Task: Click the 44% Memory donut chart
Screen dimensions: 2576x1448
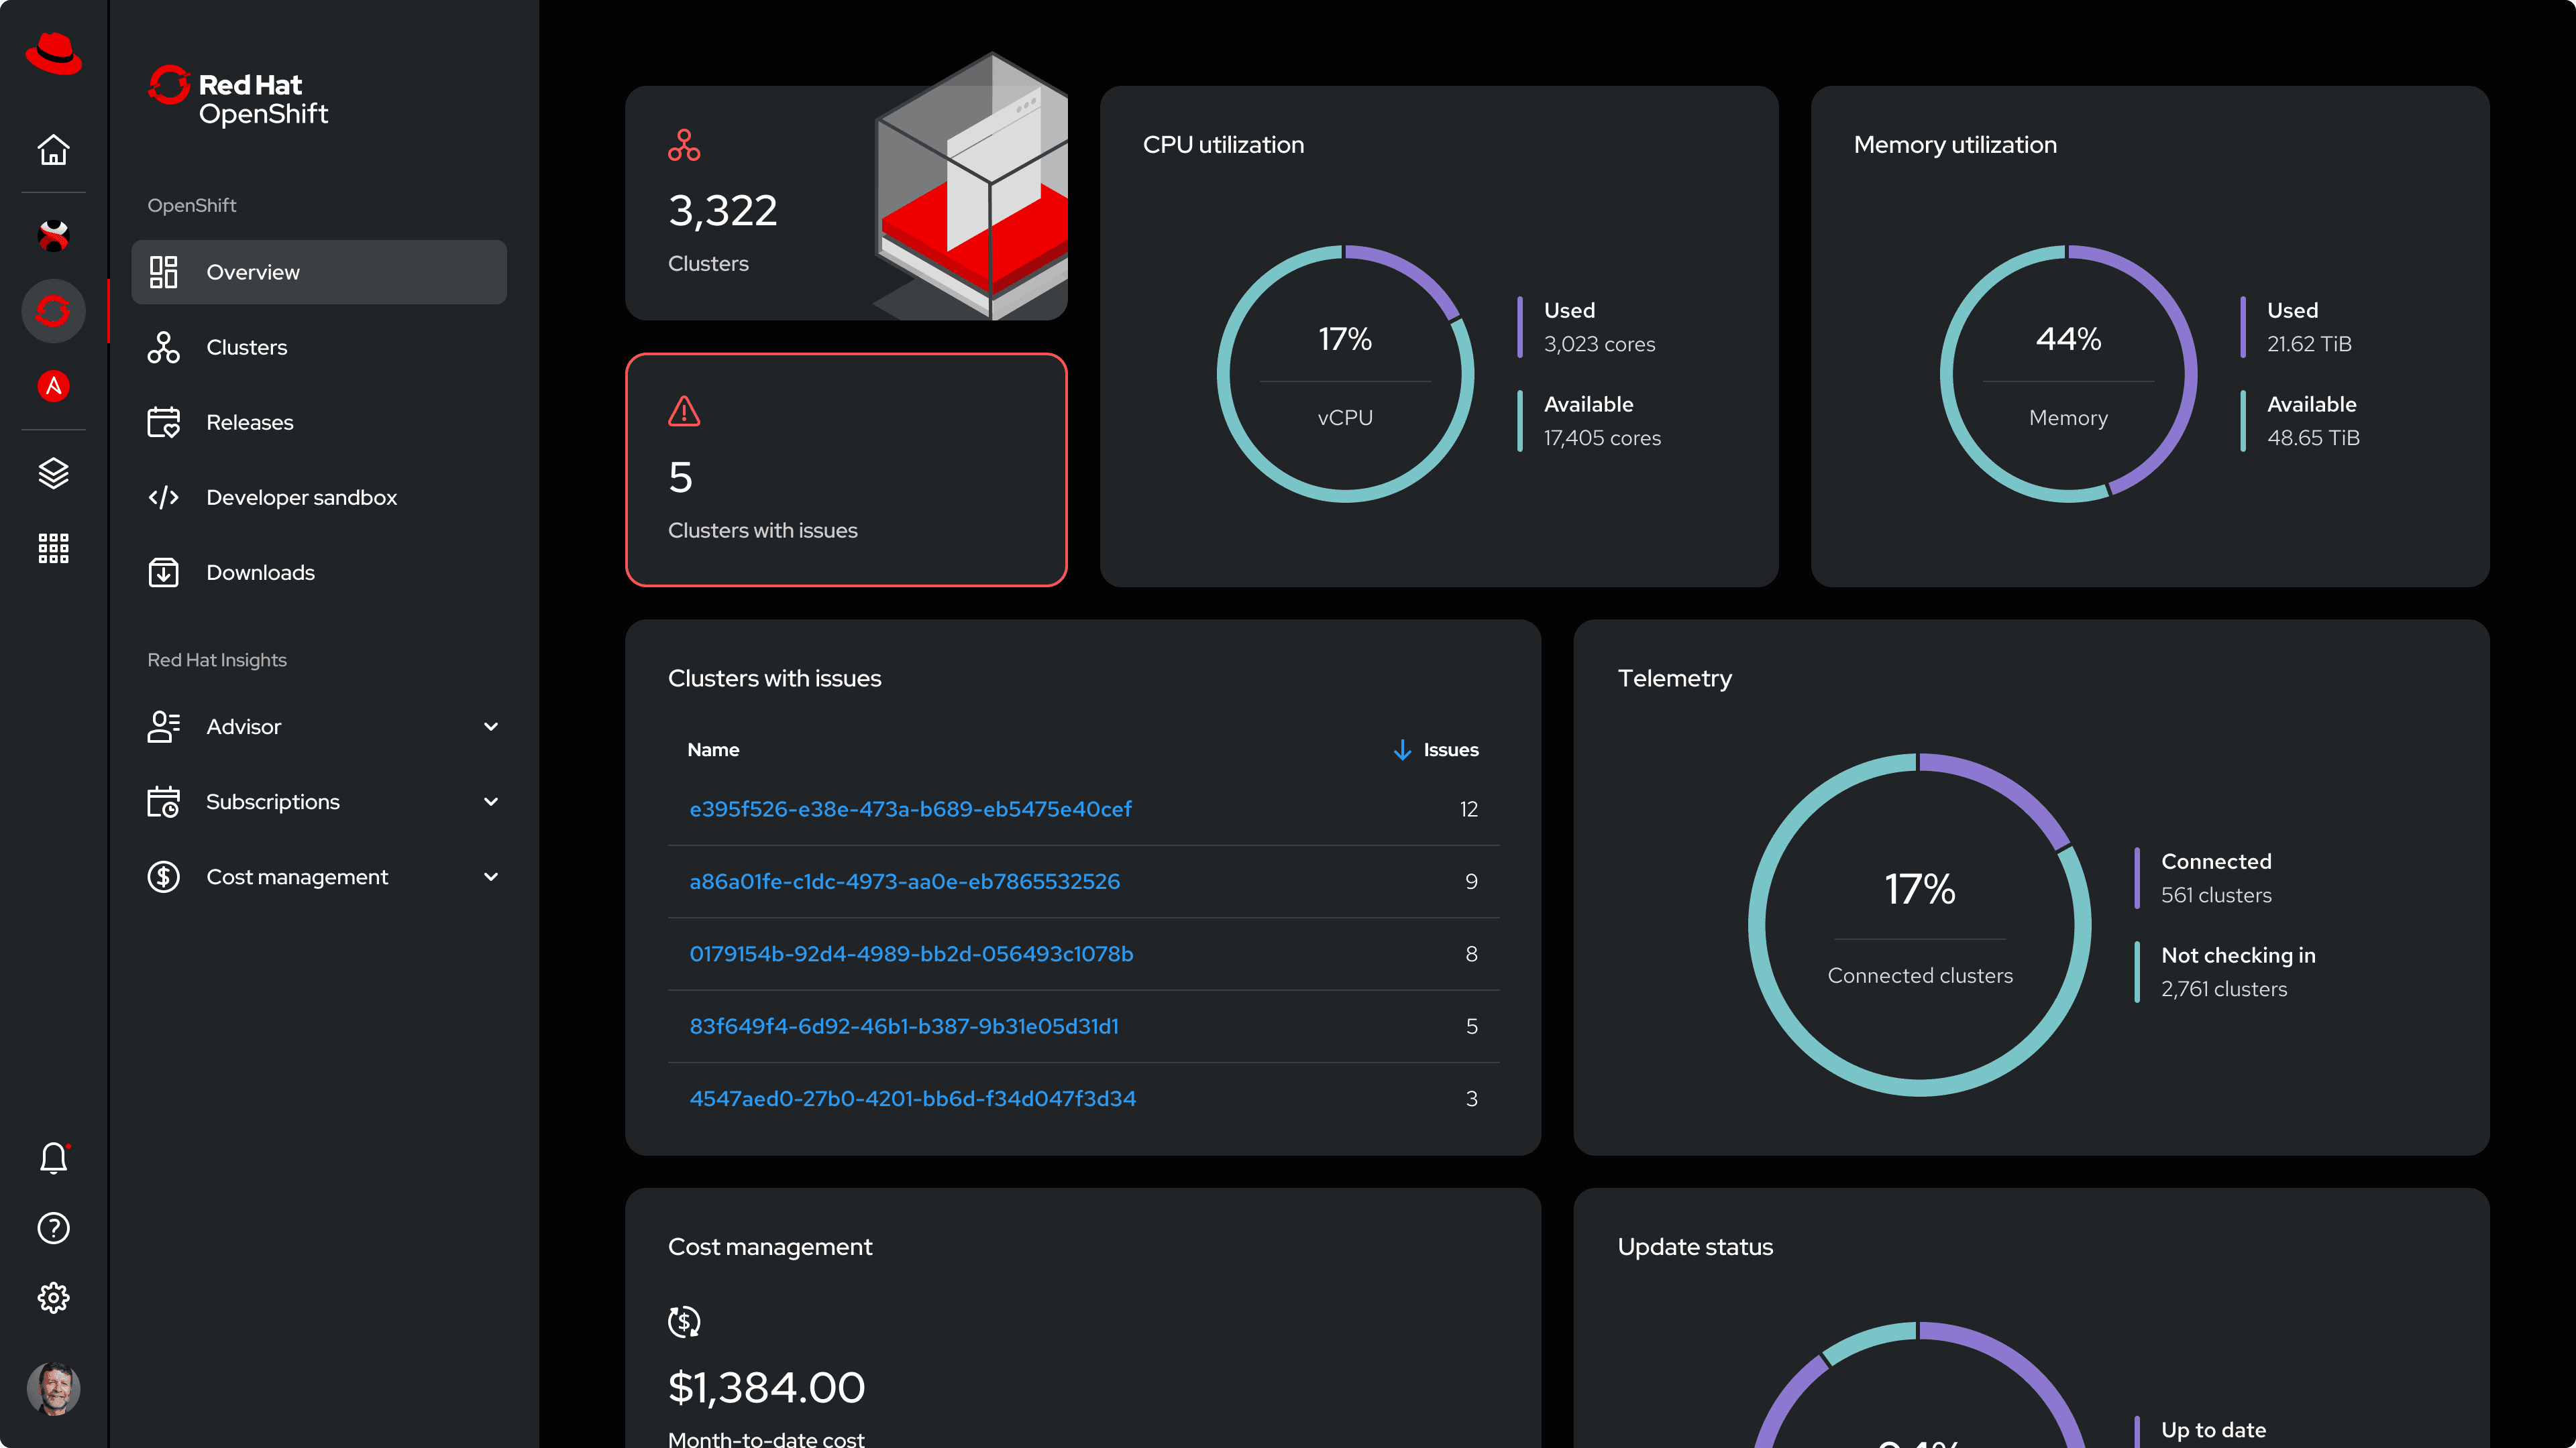Action: click(x=2068, y=374)
